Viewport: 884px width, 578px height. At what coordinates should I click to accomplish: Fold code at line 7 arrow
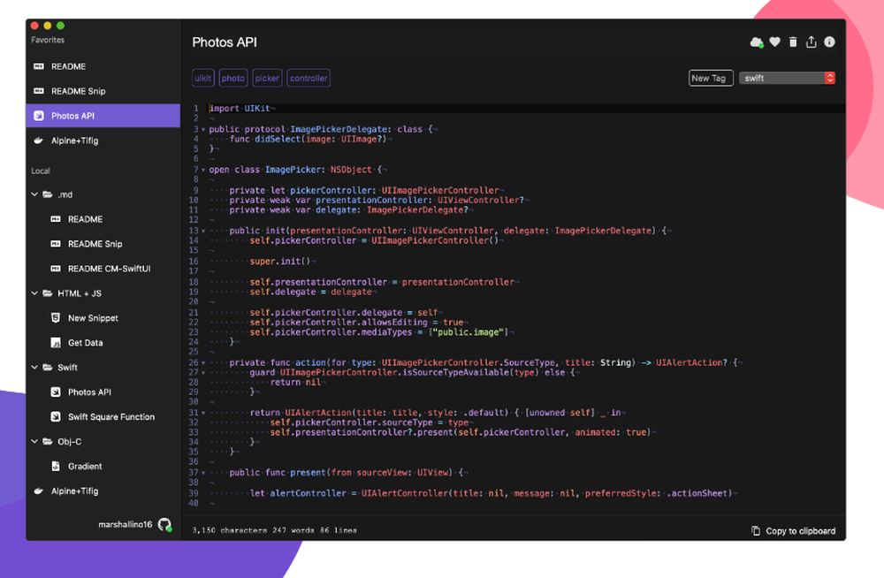tap(203, 171)
